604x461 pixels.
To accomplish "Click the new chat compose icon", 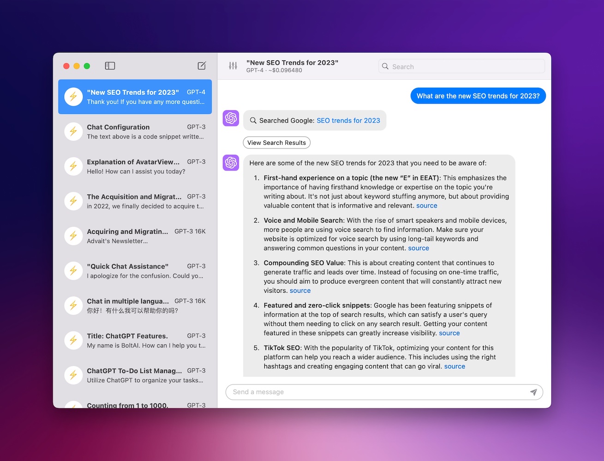I will (202, 66).
